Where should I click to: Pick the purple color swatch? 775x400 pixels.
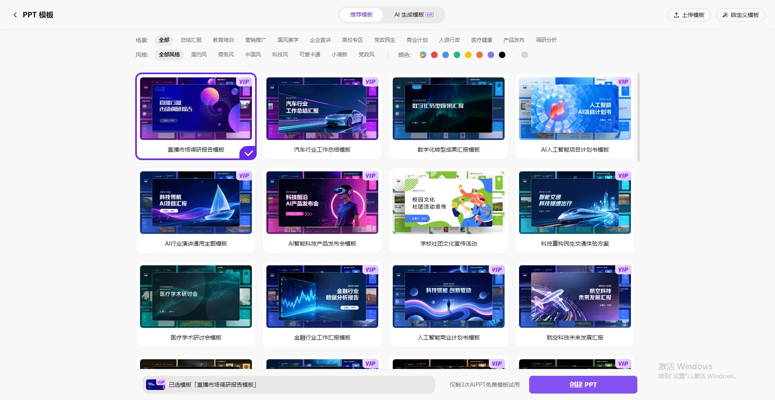pos(491,55)
